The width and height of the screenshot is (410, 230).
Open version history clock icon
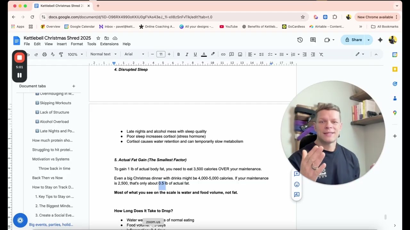pos(300,40)
